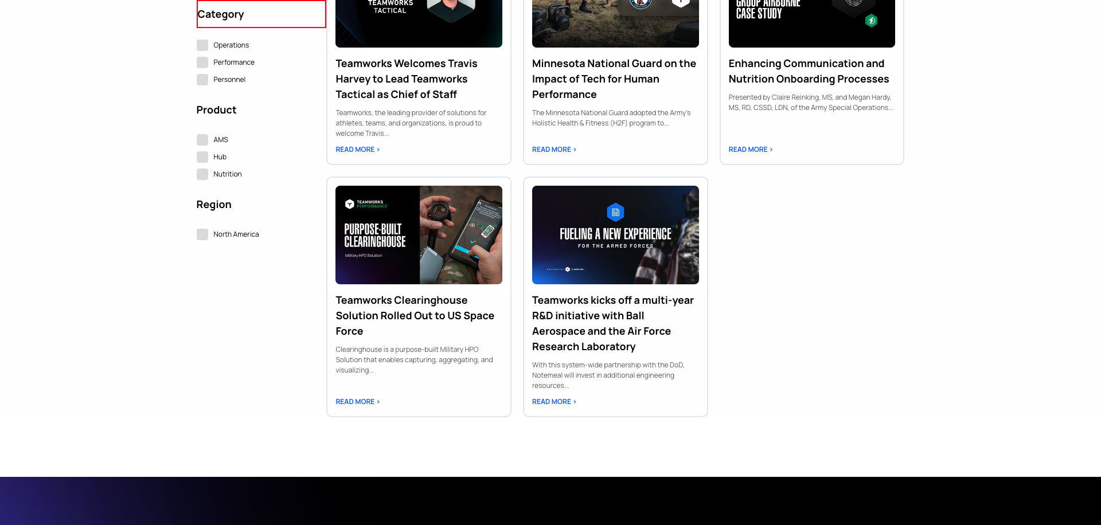Click the hexagon Notemeal icon in Fueling image
This screenshot has height=525, width=1101.
pos(615,211)
